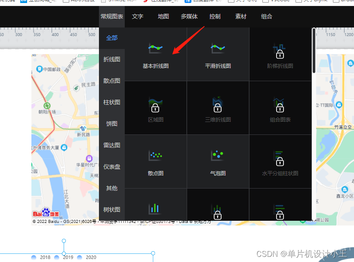Select 雷达图 category in sidebar
This screenshot has height=262, width=354.
tap(112, 145)
